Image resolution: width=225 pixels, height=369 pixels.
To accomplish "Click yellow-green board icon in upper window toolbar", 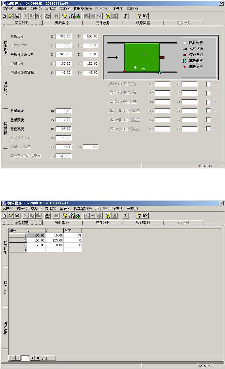I will tap(108, 16).
